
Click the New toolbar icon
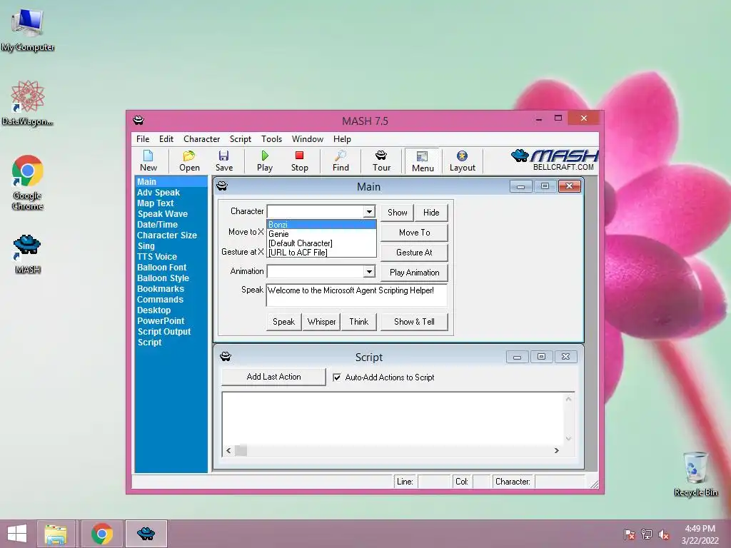pyautogui.click(x=148, y=161)
